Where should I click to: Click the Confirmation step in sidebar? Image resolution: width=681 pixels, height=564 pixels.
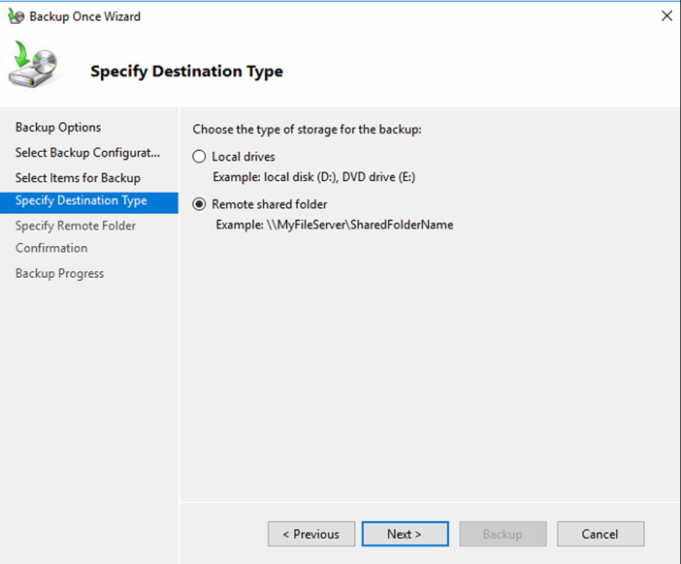click(x=51, y=248)
